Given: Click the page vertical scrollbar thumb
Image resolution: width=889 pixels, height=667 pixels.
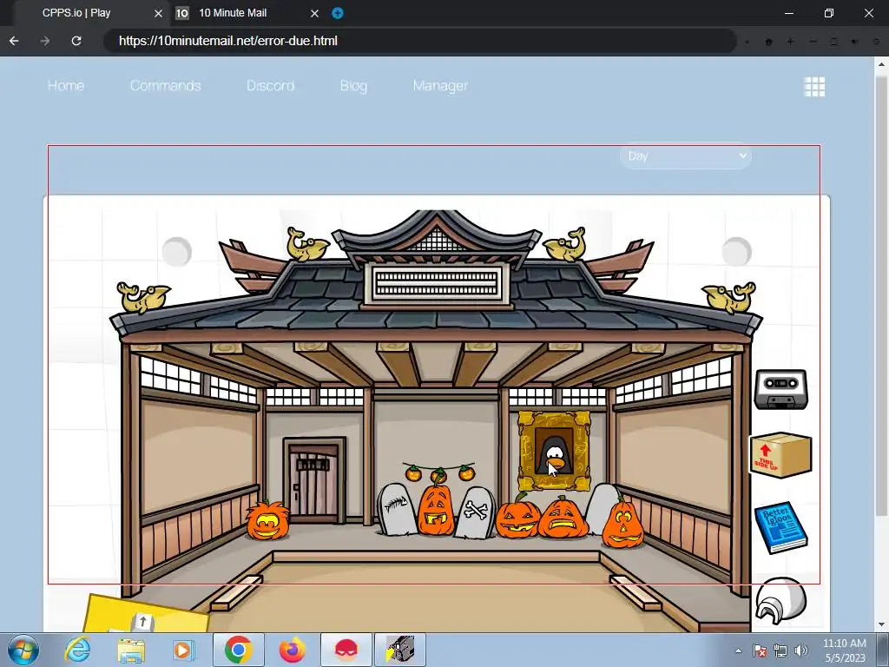Looking at the screenshot, I should coord(882,295).
